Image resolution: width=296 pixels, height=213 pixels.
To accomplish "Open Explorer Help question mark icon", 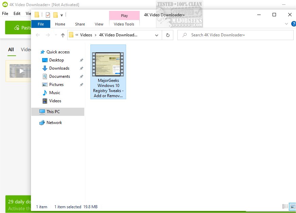I will pyautogui.click(x=294, y=24).
